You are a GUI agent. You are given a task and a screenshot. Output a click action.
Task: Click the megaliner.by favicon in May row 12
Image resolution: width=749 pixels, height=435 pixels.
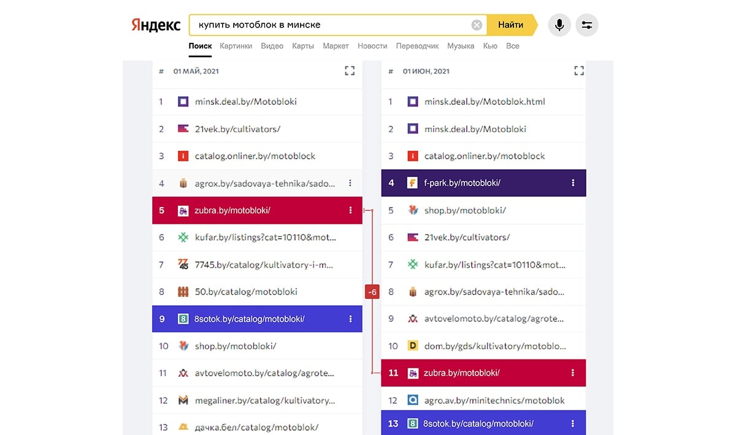click(183, 400)
